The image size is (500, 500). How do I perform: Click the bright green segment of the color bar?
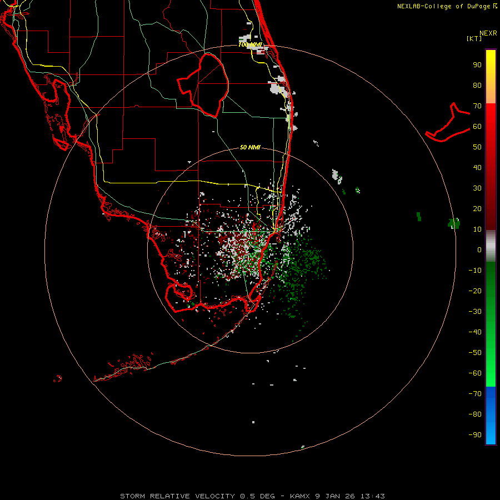[x=491, y=324]
